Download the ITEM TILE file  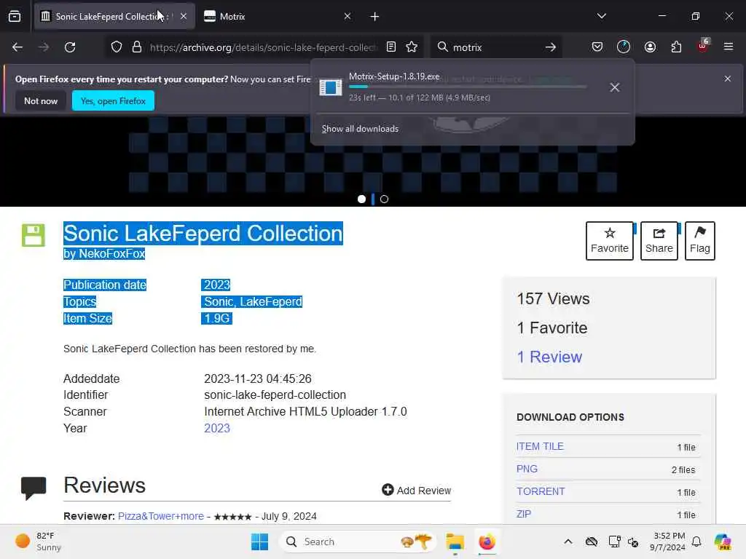[x=540, y=446]
